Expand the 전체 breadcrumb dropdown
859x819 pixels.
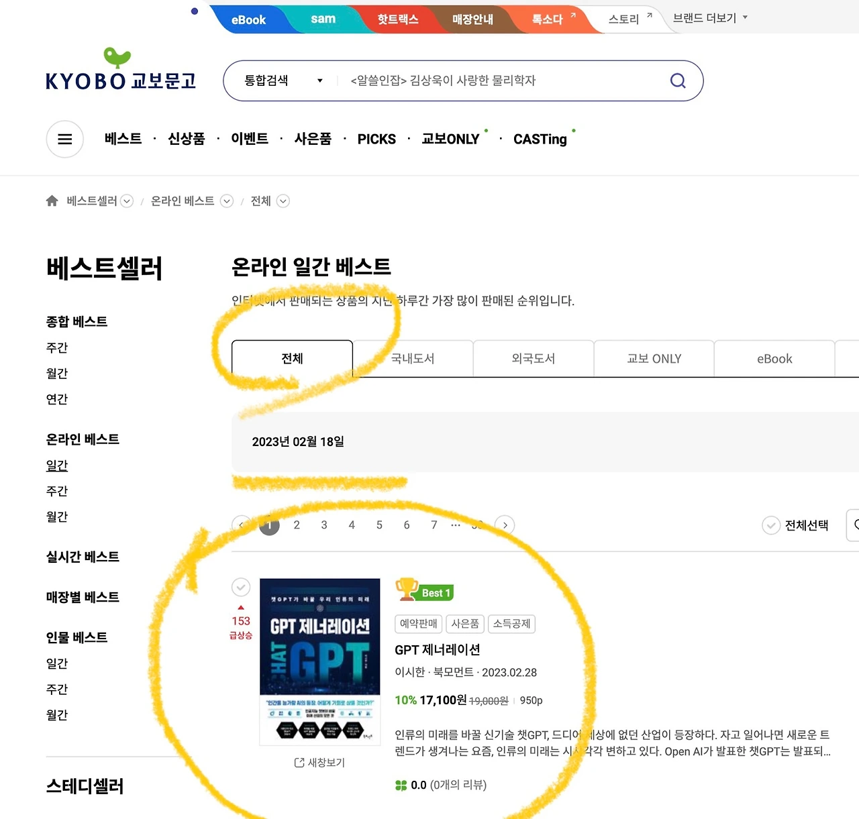(x=283, y=201)
